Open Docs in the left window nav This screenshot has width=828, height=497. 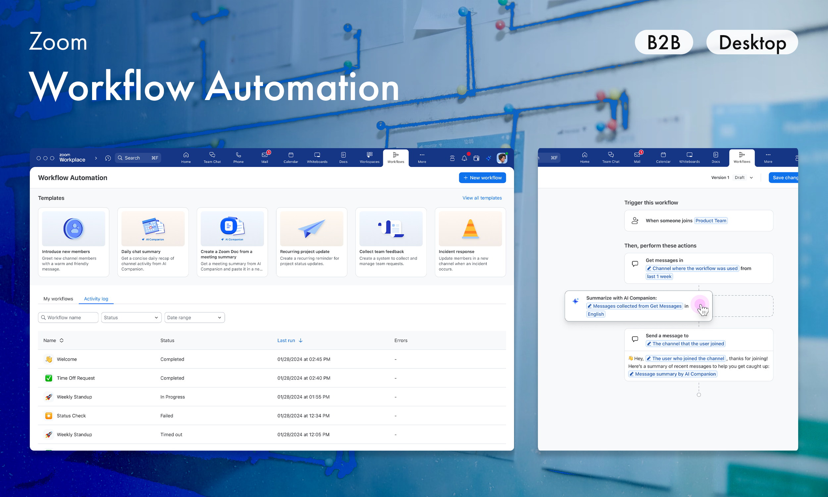tap(343, 157)
